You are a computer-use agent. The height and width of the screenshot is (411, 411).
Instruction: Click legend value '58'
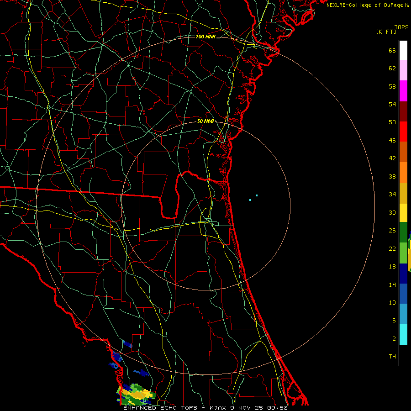[392, 86]
